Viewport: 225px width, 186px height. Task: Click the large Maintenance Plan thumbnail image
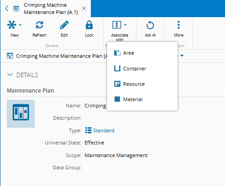(x=21, y=114)
